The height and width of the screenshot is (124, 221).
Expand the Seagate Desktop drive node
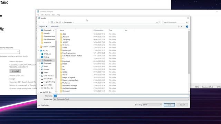point(39,82)
